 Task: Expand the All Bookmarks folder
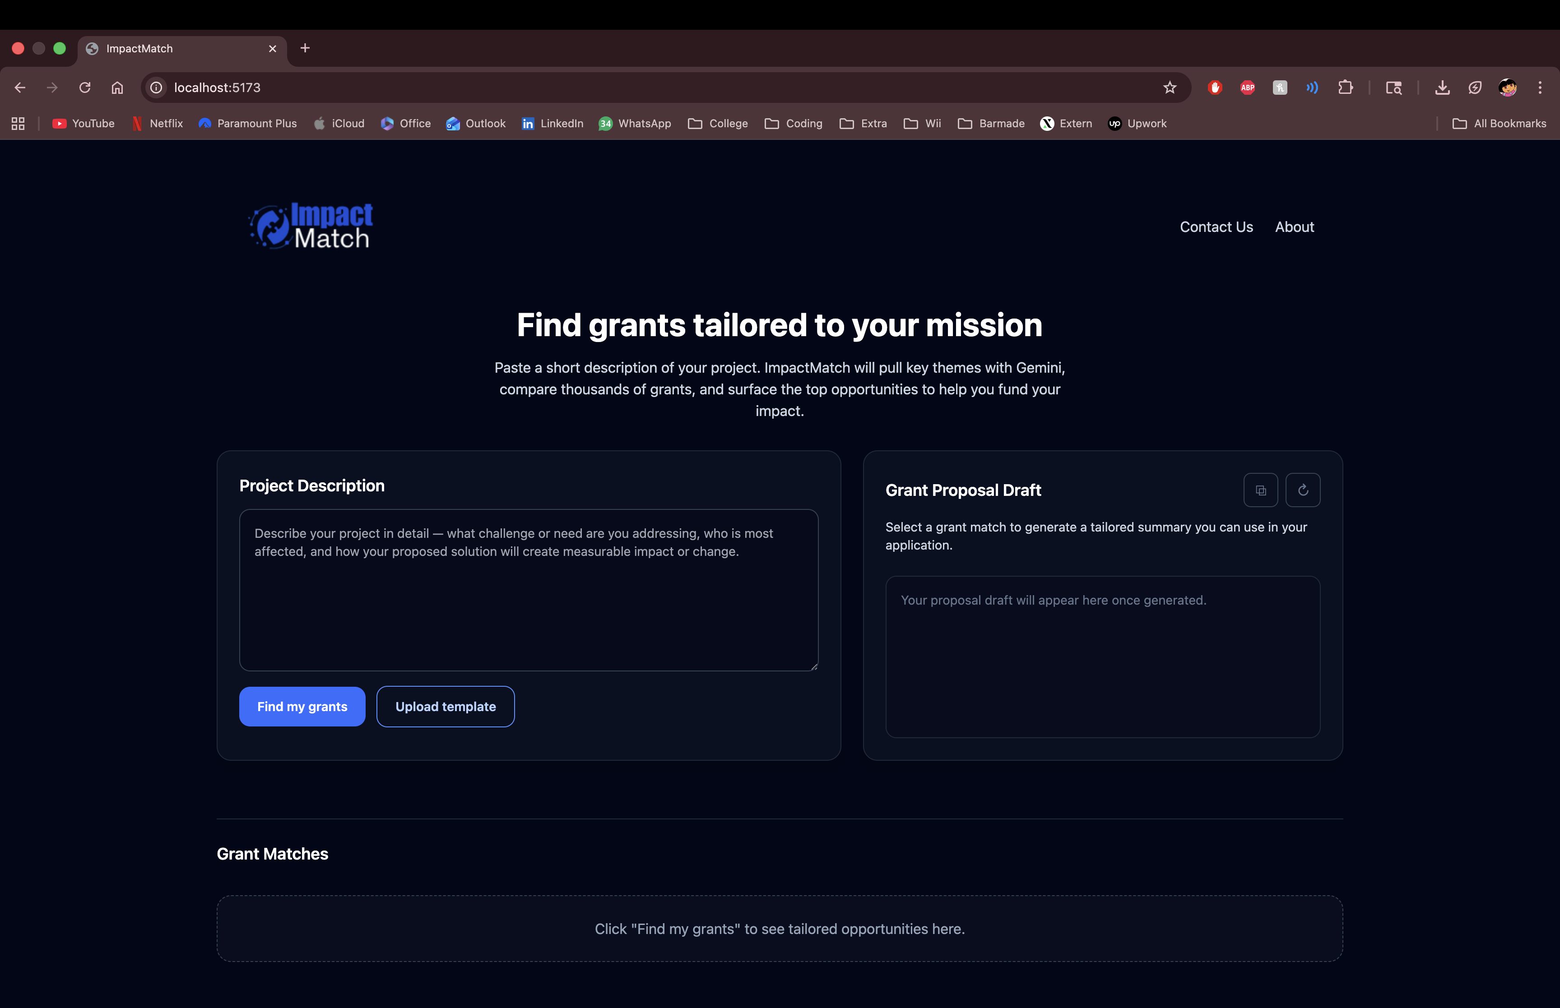(1499, 124)
